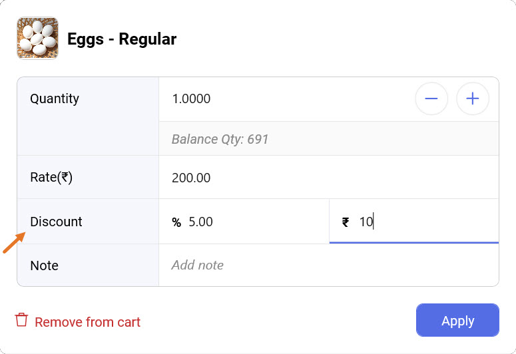Click the Eggs - Regular title
516x354 pixels.
click(122, 39)
